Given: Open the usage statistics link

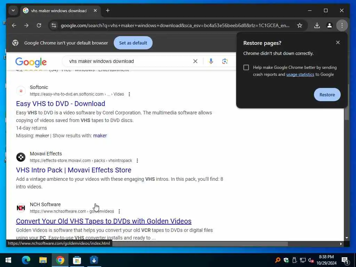Looking at the screenshot, I should tap(300, 74).
